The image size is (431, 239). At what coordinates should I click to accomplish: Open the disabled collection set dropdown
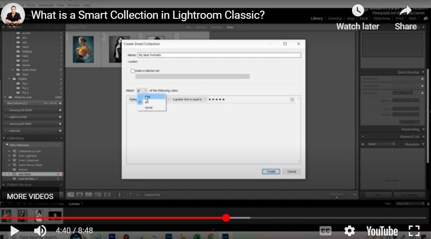[193, 77]
